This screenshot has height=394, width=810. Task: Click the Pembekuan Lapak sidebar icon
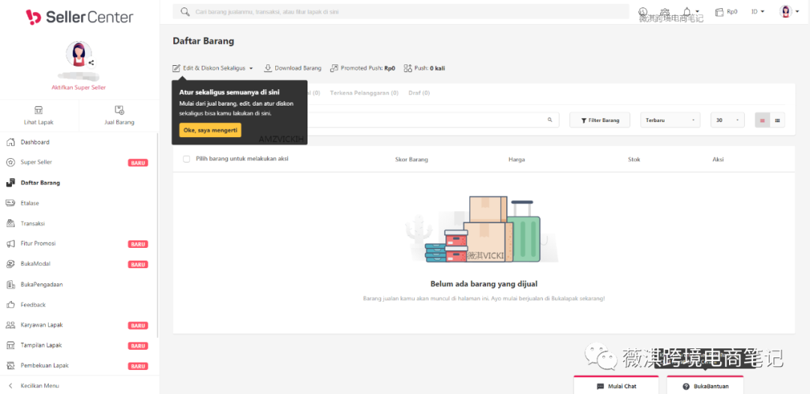point(10,366)
